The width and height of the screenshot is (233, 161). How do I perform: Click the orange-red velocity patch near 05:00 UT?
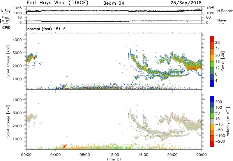click(65, 146)
